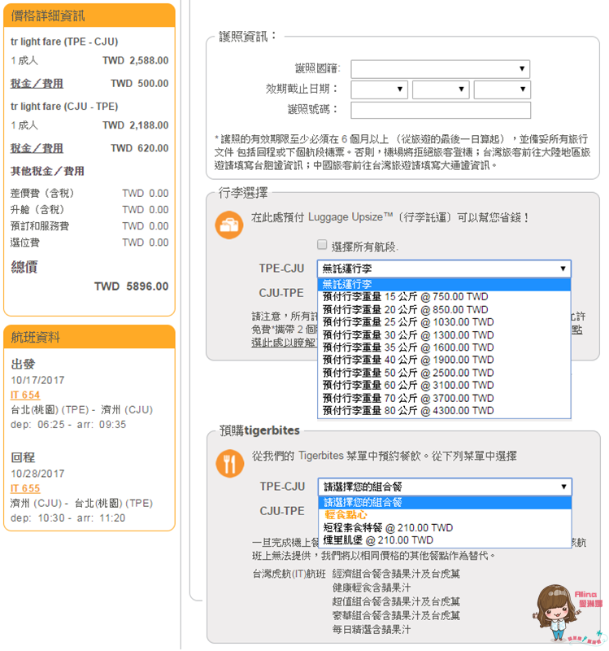Click the 輕食點心 category heading
Image resolution: width=609 pixels, height=651 pixels.
(x=346, y=515)
